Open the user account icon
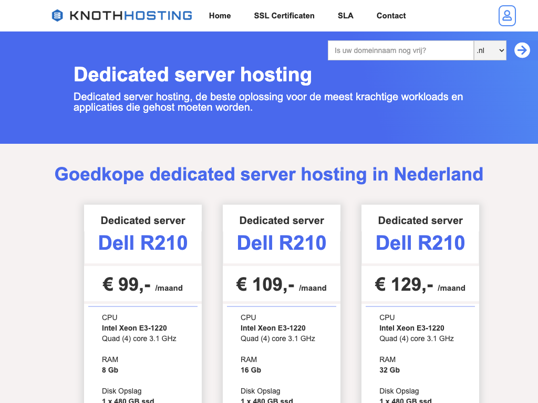 point(507,16)
